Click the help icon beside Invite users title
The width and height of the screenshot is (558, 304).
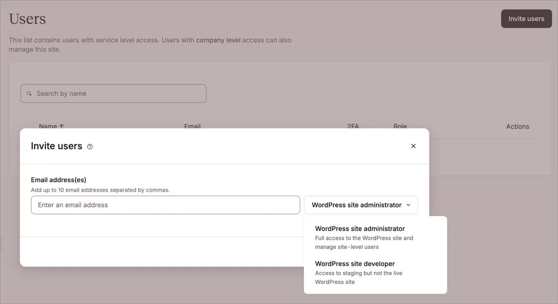[89, 146]
